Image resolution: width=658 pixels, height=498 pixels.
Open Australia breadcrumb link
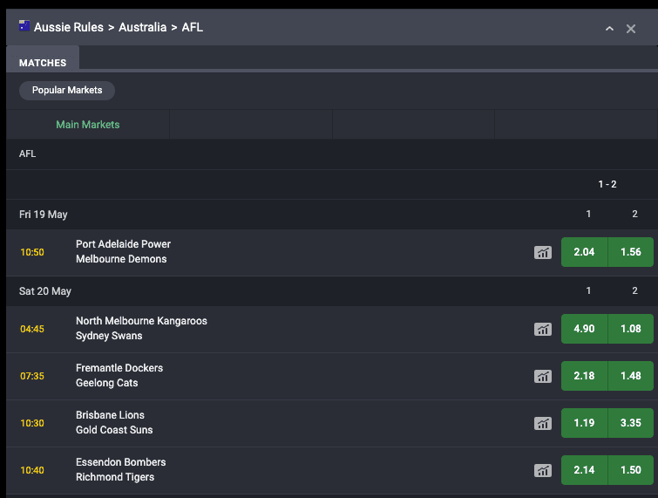[143, 27]
